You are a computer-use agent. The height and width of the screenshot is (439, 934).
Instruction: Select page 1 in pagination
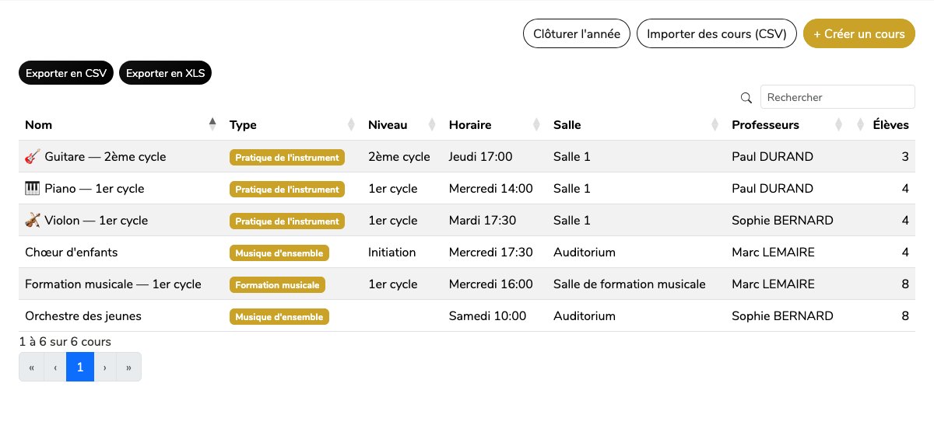point(80,367)
